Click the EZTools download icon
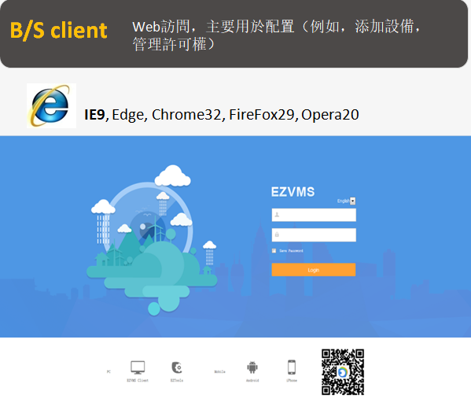The width and height of the screenshot is (471, 402). [x=177, y=367]
